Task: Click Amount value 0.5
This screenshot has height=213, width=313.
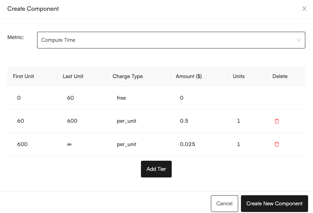Action: (x=184, y=121)
